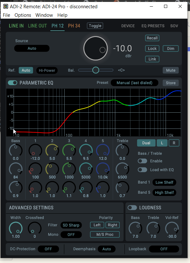Click the EQ frequency response curve graph
This screenshot has height=263, width=190.
pyautogui.click(x=94, y=112)
